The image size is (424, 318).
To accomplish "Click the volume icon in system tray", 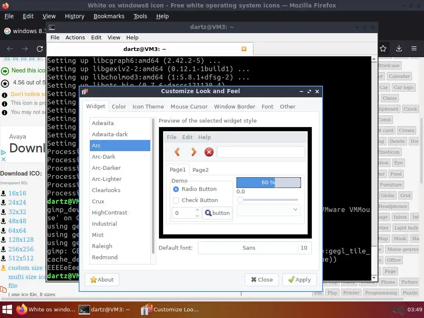I will [x=398, y=310].
